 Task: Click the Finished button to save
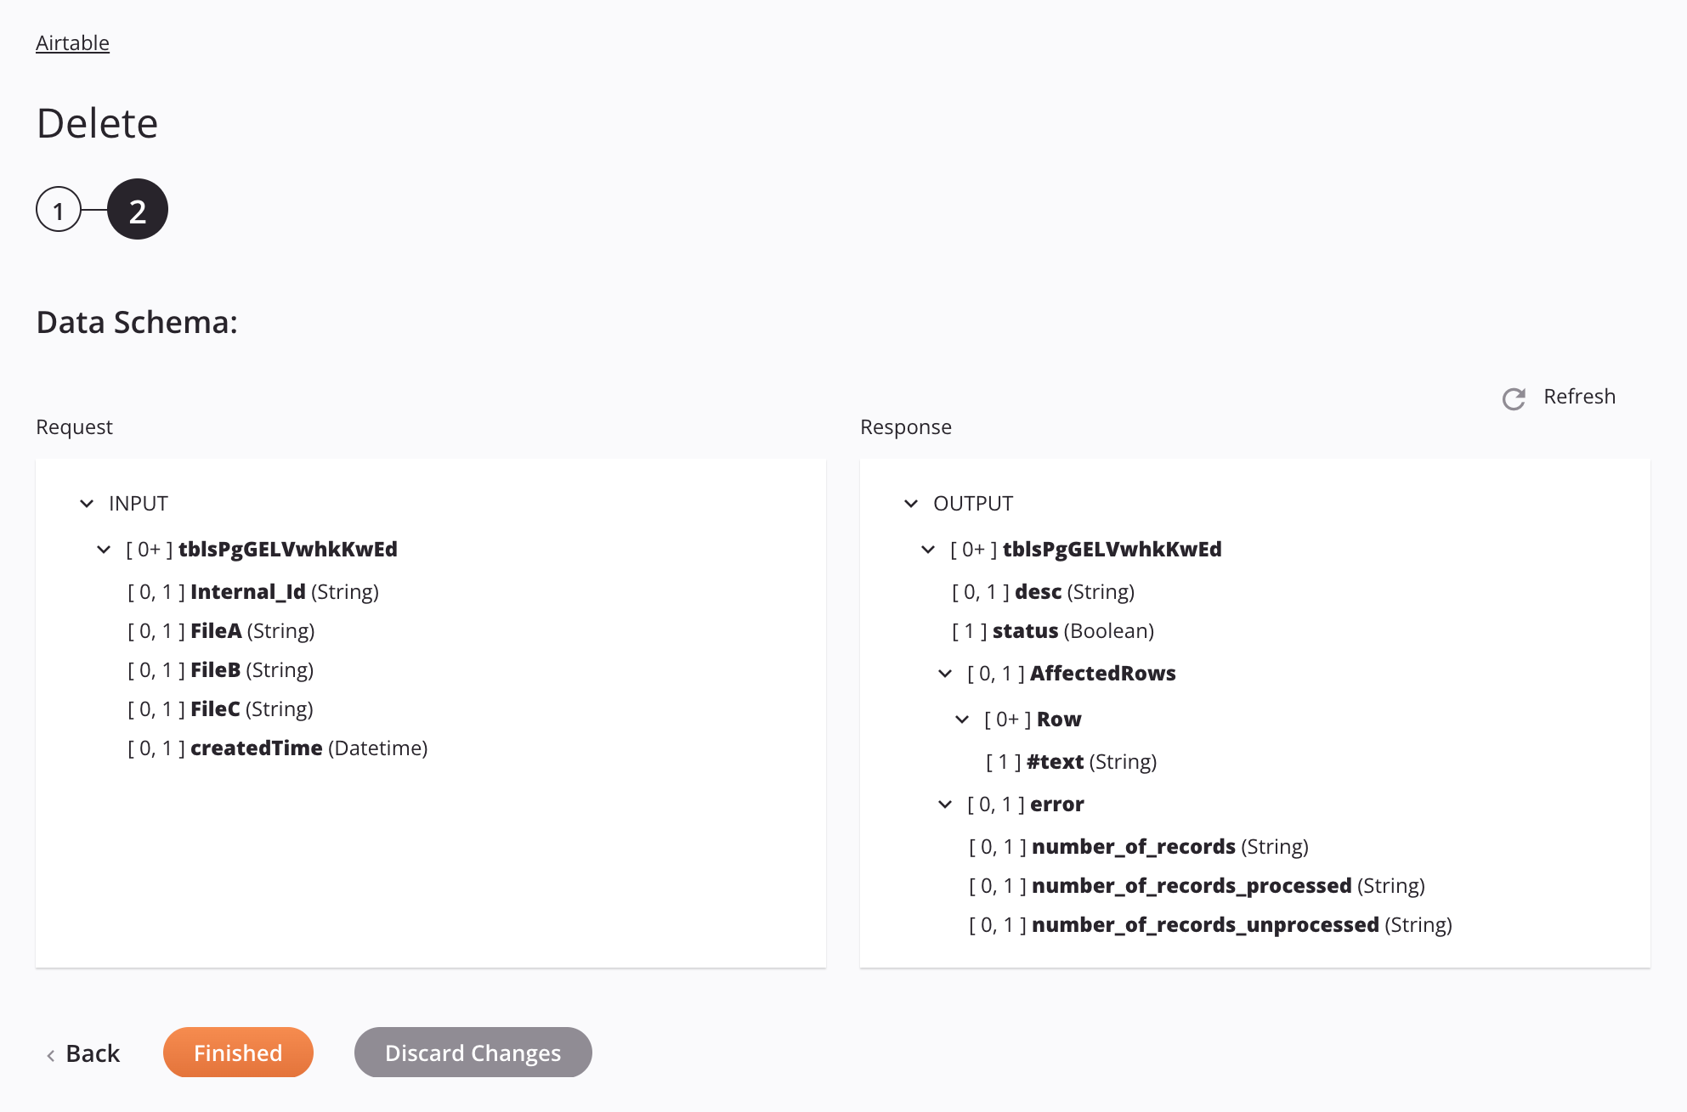pos(237,1053)
